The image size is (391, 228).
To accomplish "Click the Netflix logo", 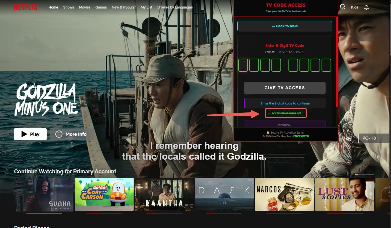I will click(x=26, y=8).
